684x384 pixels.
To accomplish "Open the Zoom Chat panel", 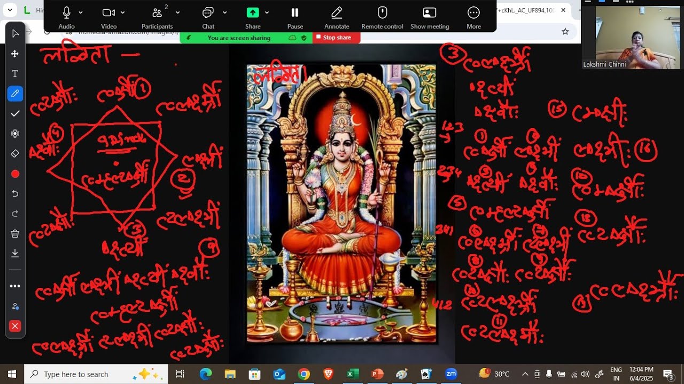I will (x=208, y=17).
